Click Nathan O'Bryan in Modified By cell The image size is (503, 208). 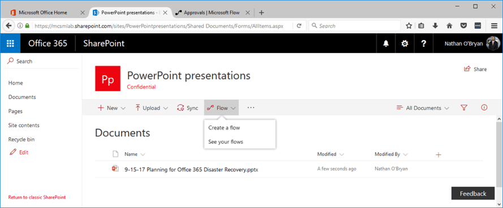[391, 169]
